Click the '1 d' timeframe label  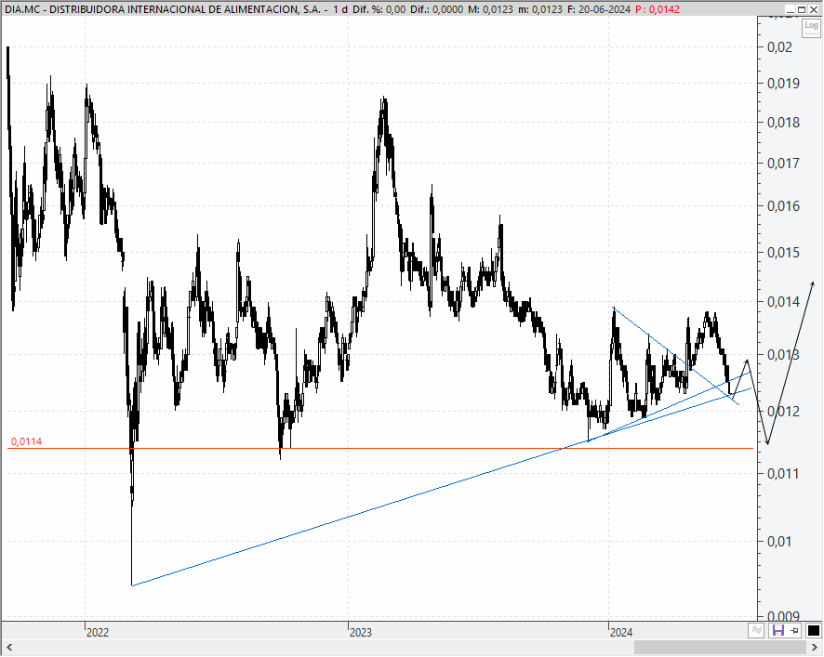(340, 9)
